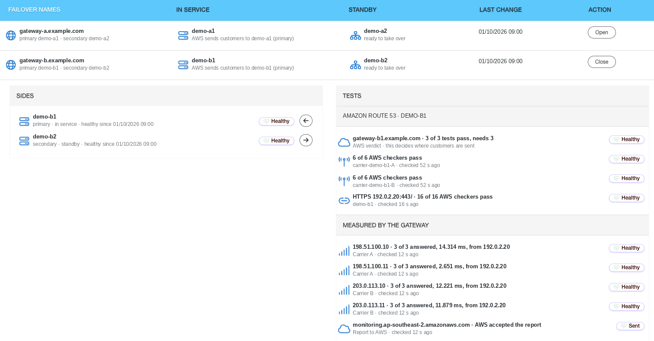Click the antenna icon for carrier-demo-b1-A
The width and height of the screenshot is (654, 341).
coord(344,162)
